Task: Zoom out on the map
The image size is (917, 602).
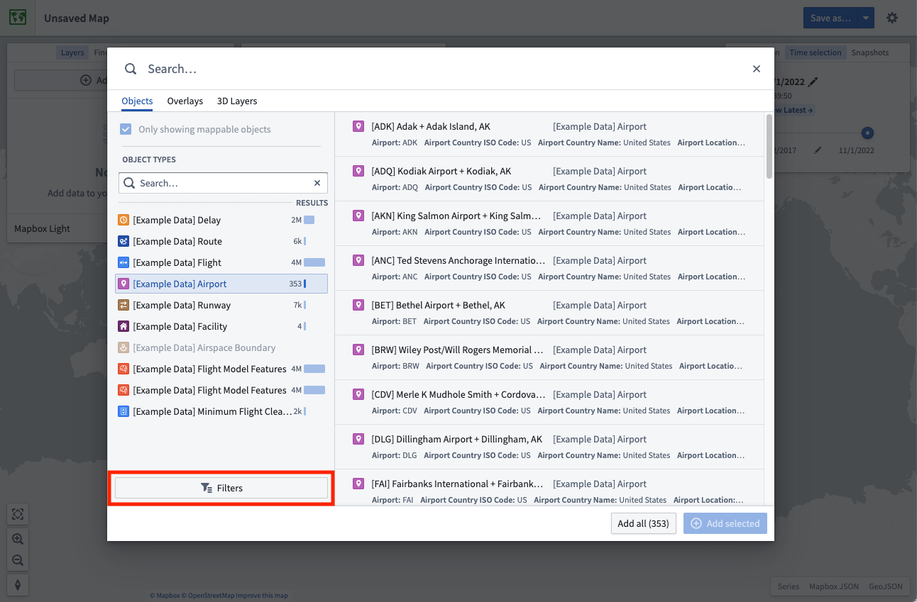Action: [x=18, y=561]
